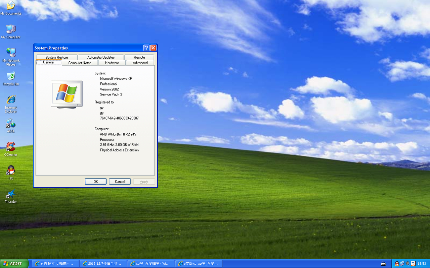Click the Version 2002 text
The image size is (430, 268).
pos(109,89)
